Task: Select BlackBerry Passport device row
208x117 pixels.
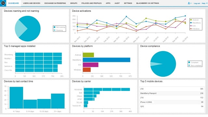Action: click(x=172, y=93)
